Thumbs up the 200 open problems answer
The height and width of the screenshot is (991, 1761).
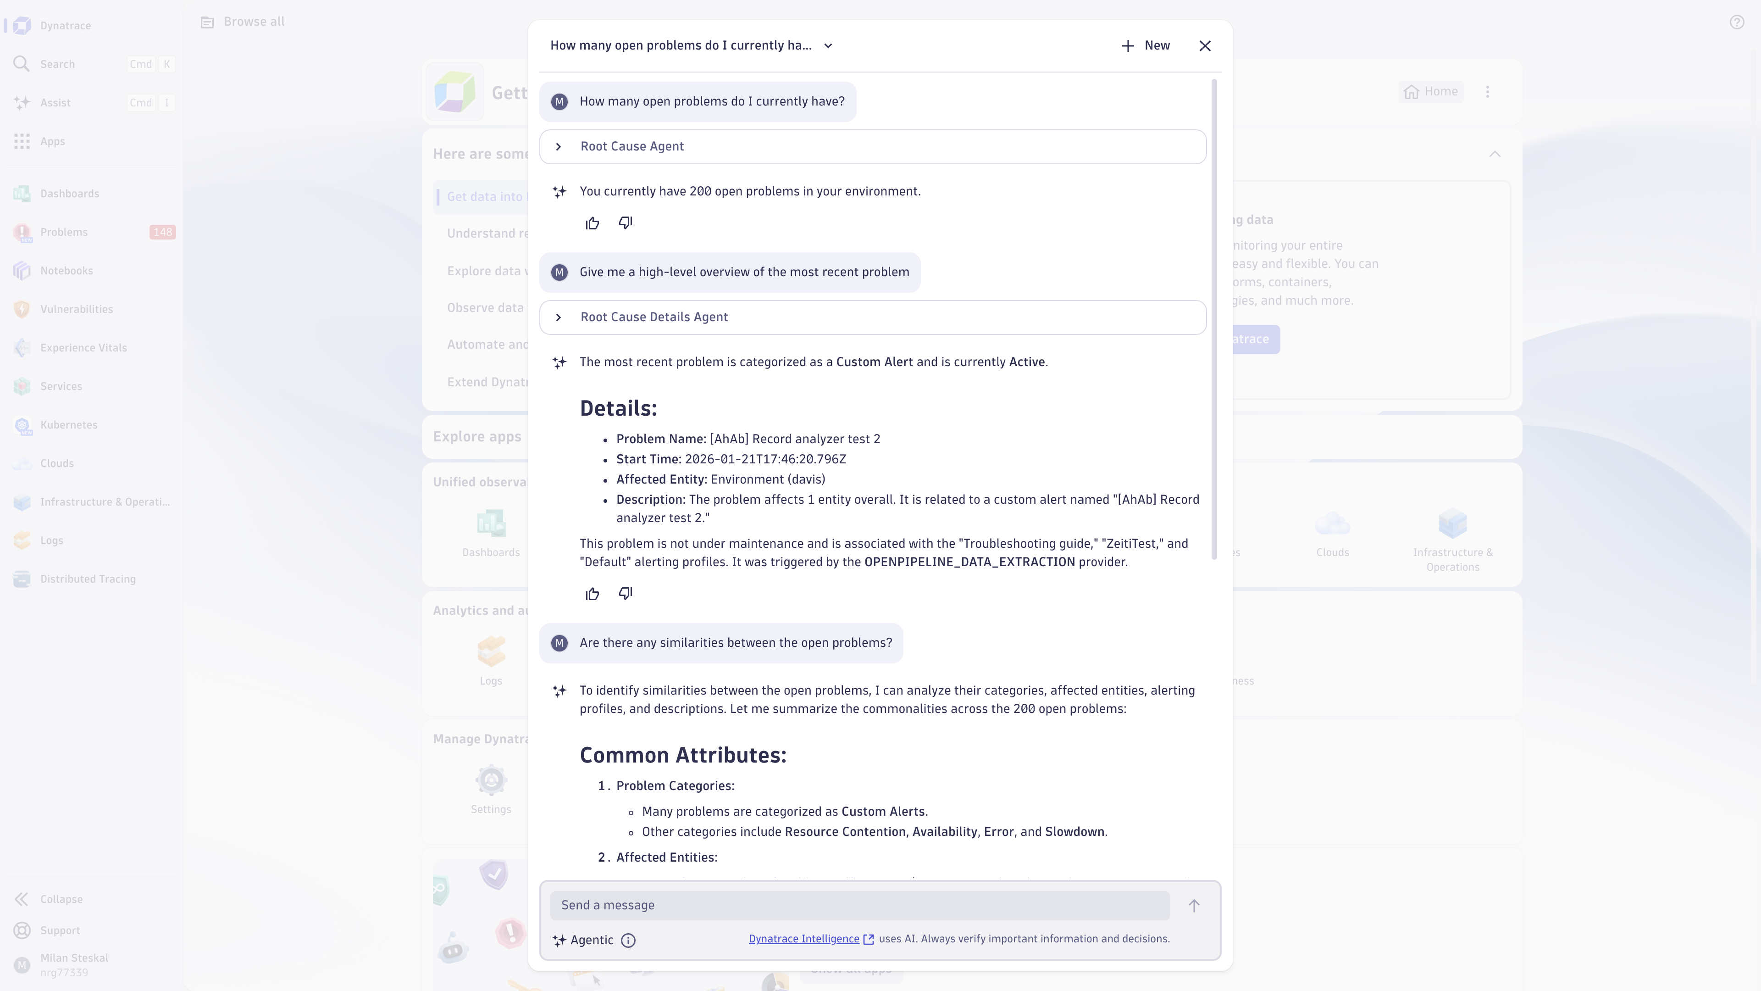coord(592,223)
